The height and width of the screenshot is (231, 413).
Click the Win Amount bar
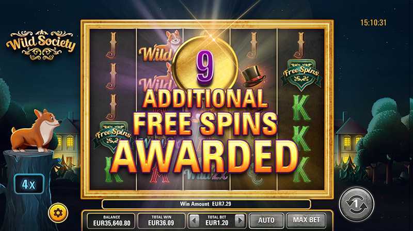point(206,204)
